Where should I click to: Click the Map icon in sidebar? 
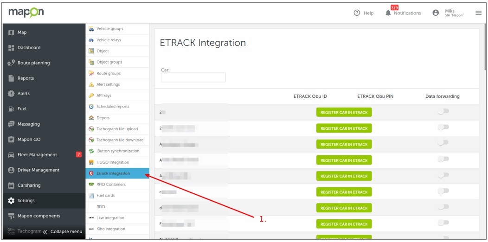click(x=11, y=32)
